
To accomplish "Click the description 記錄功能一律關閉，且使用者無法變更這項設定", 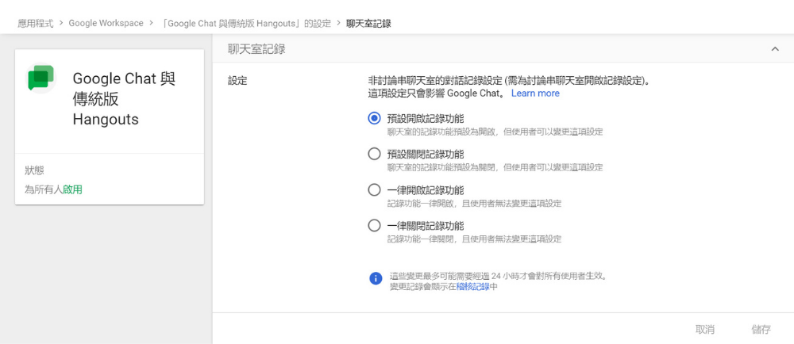I will click(x=475, y=239).
